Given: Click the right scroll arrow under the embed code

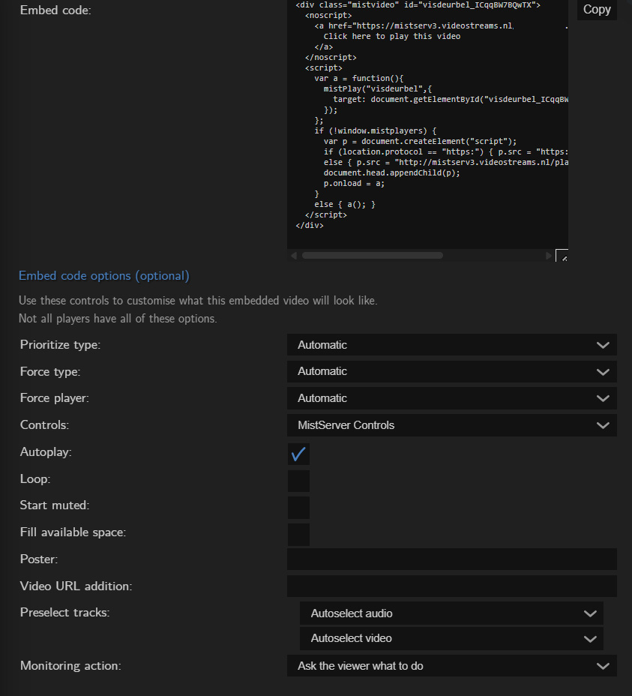Looking at the screenshot, I should tap(549, 255).
